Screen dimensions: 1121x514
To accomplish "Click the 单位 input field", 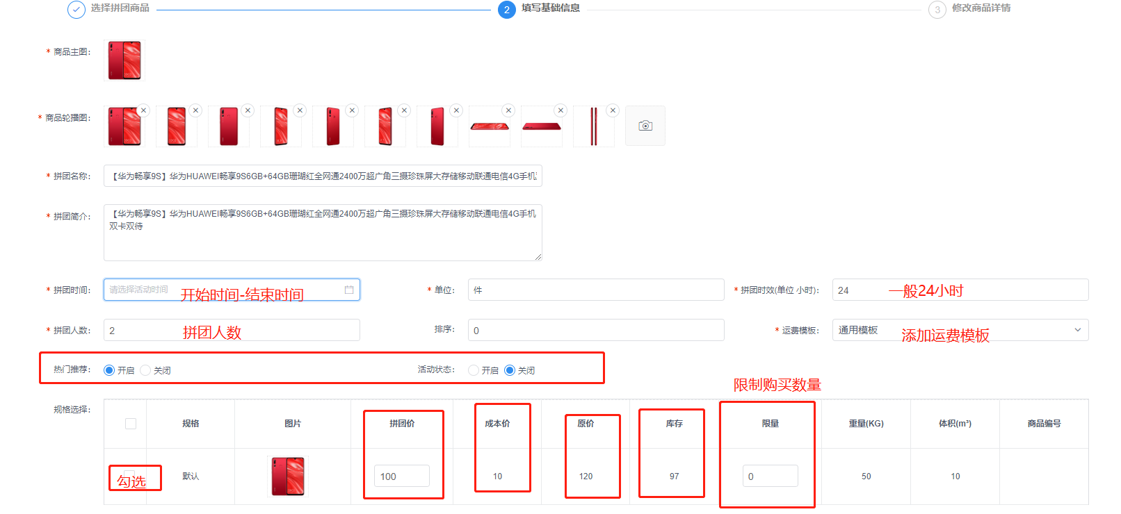I will click(x=596, y=290).
